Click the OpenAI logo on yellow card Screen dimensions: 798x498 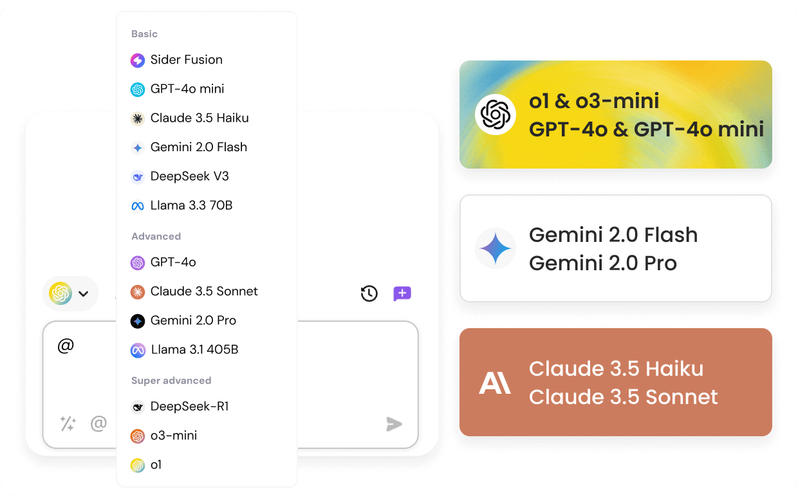(x=496, y=115)
